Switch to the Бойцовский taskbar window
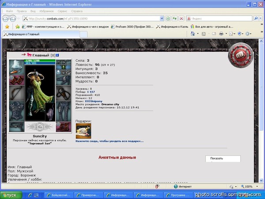 click(x=59, y=195)
